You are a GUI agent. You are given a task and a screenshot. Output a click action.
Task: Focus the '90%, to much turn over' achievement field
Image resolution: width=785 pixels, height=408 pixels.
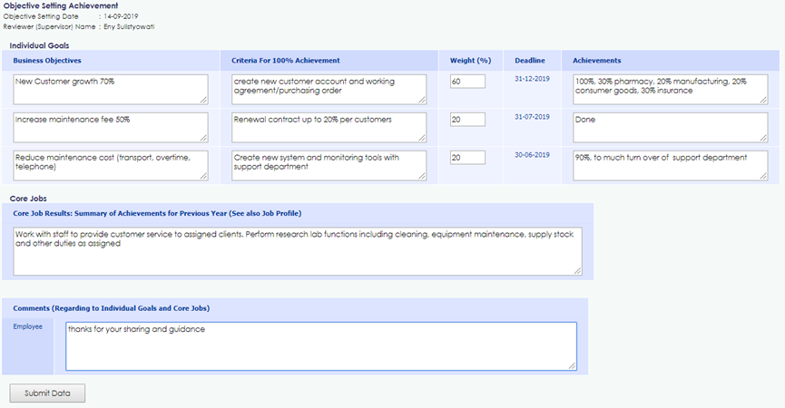point(670,165)
